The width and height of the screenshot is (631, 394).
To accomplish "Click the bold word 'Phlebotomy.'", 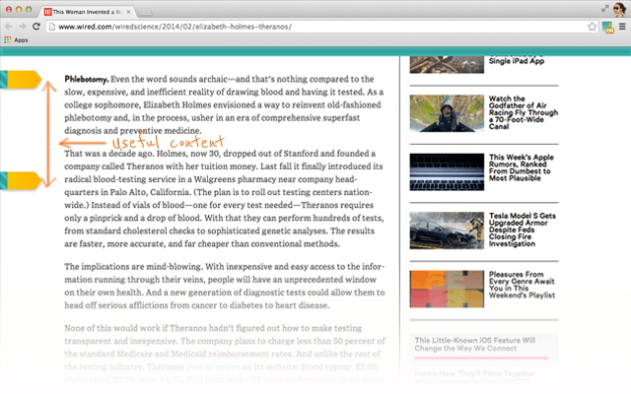I will pyautogui.click(x=86, y=79).
